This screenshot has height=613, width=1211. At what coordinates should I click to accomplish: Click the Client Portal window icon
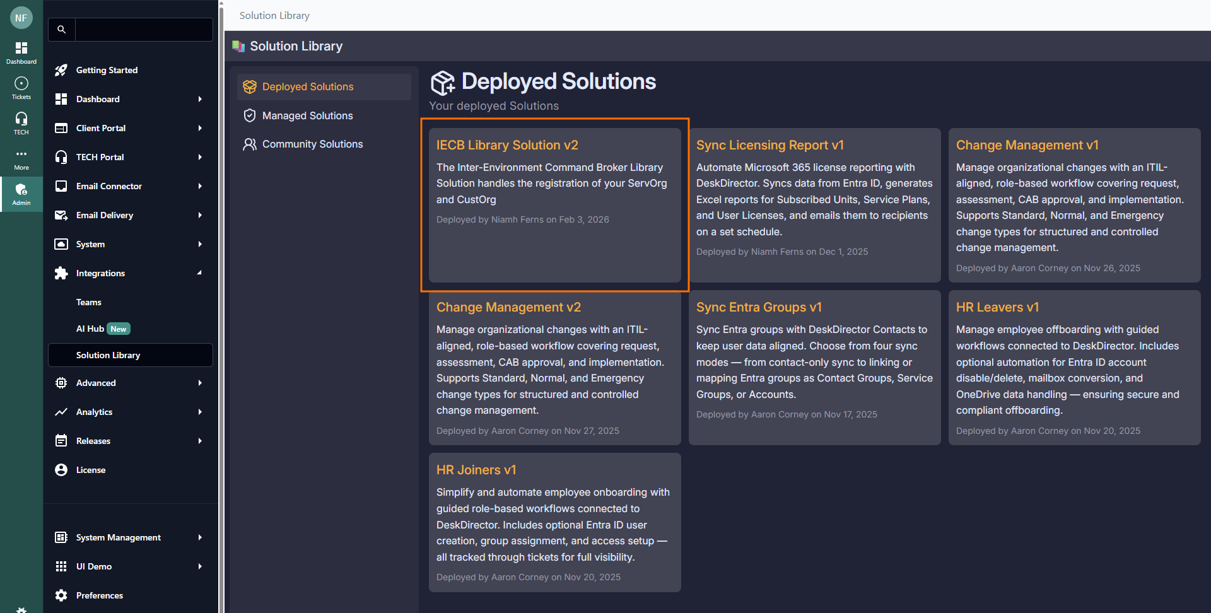tap(61, 128)
